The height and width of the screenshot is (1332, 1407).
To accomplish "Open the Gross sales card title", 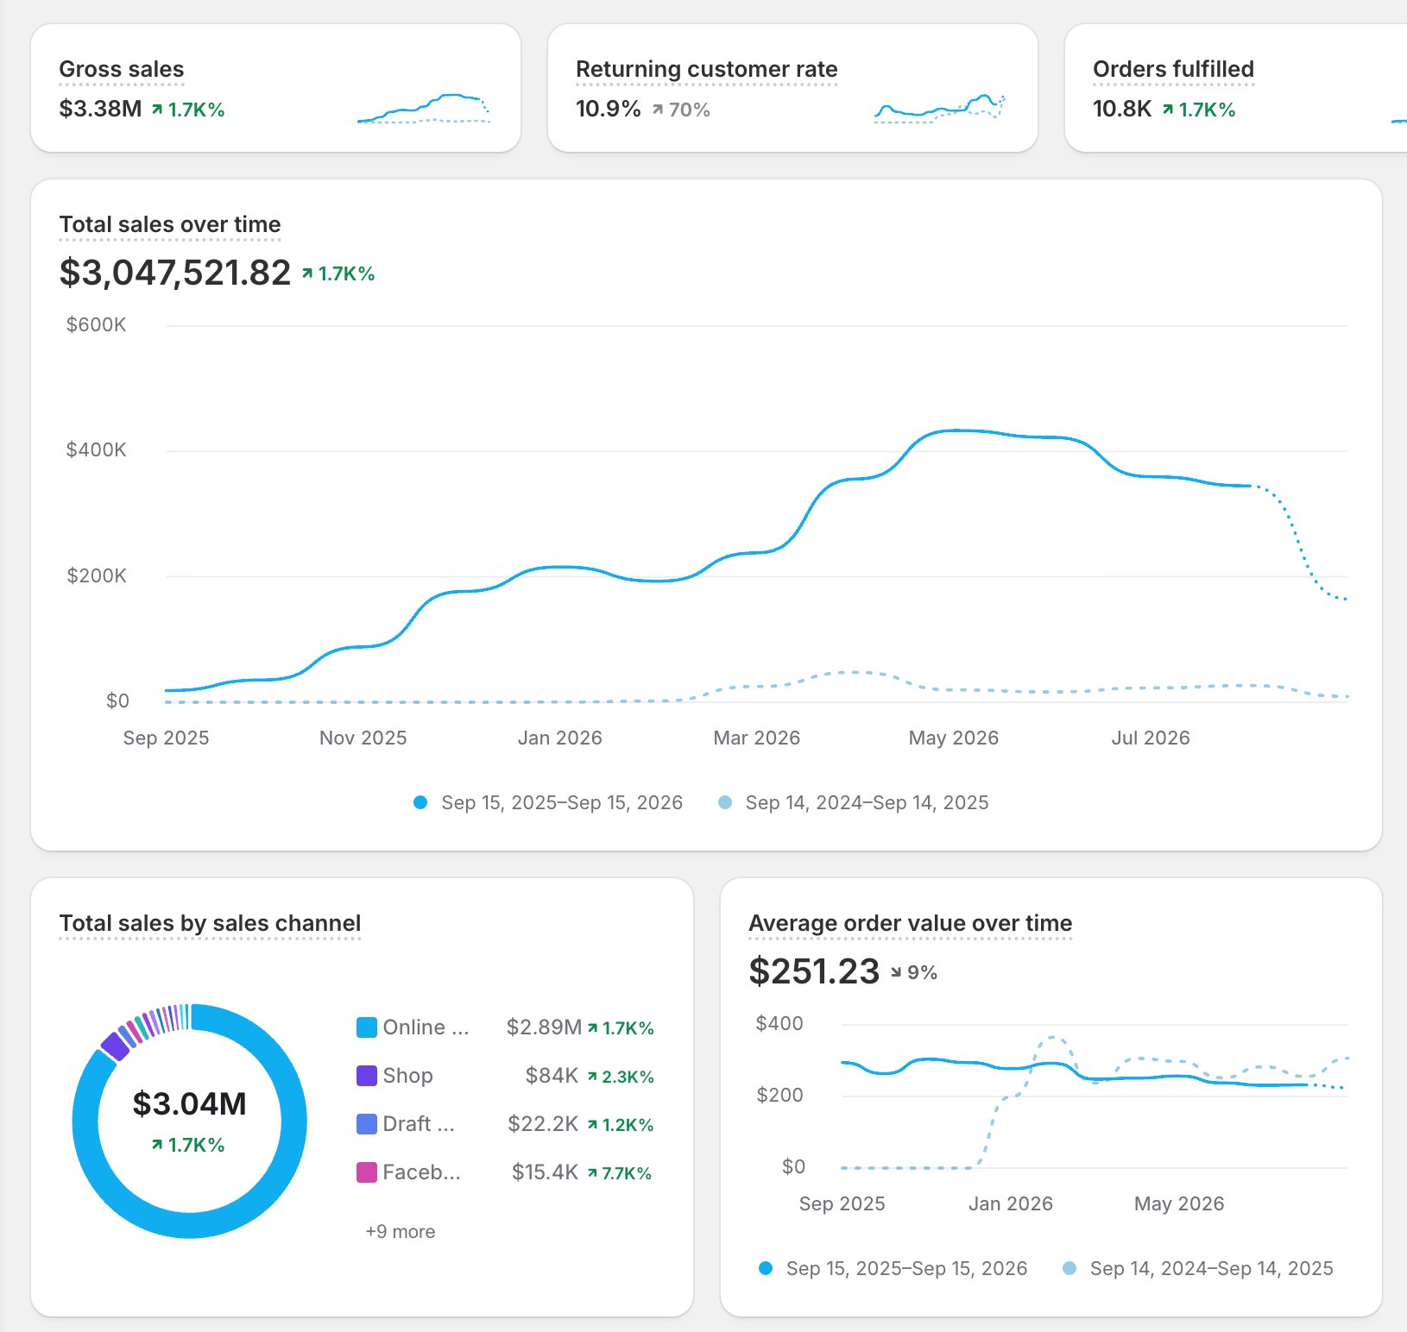I will (x=121, y=69).
